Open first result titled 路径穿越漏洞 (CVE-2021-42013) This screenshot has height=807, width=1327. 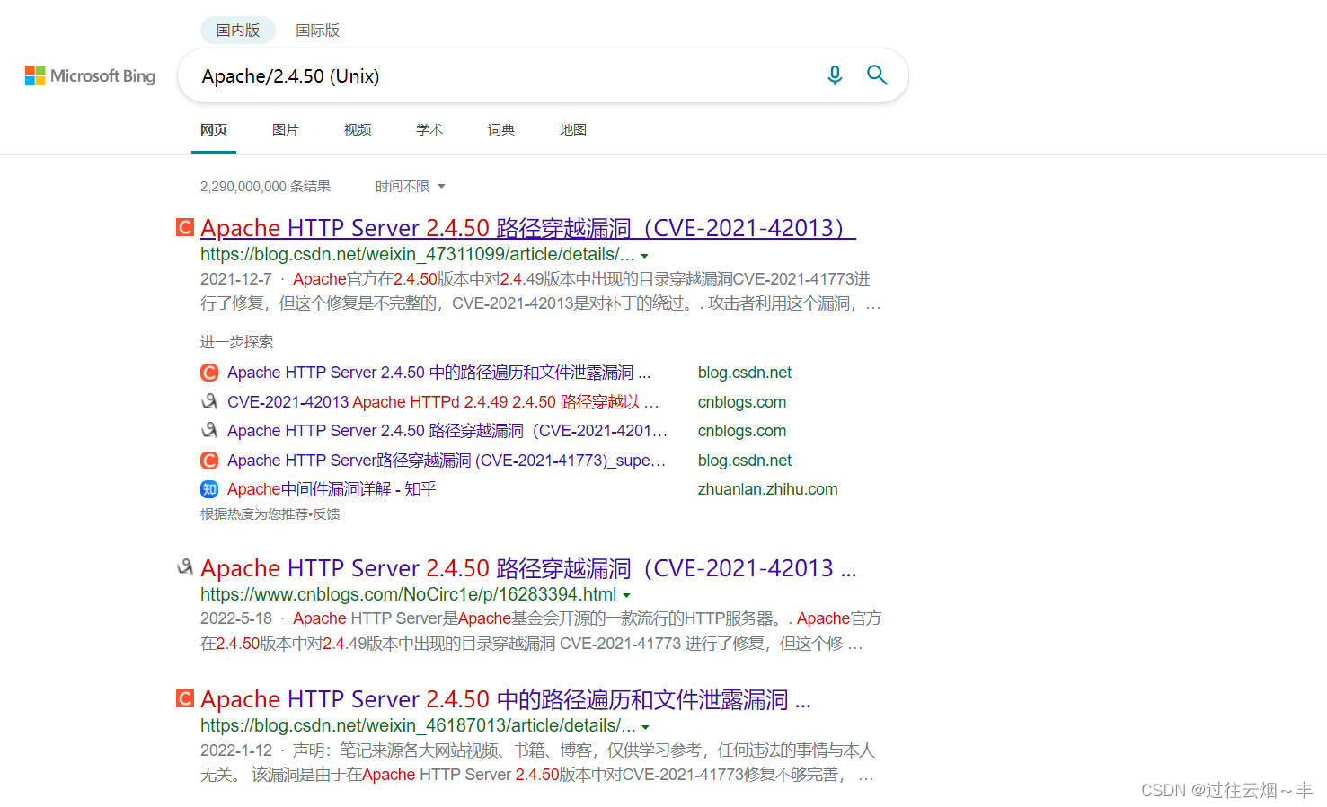528,228
